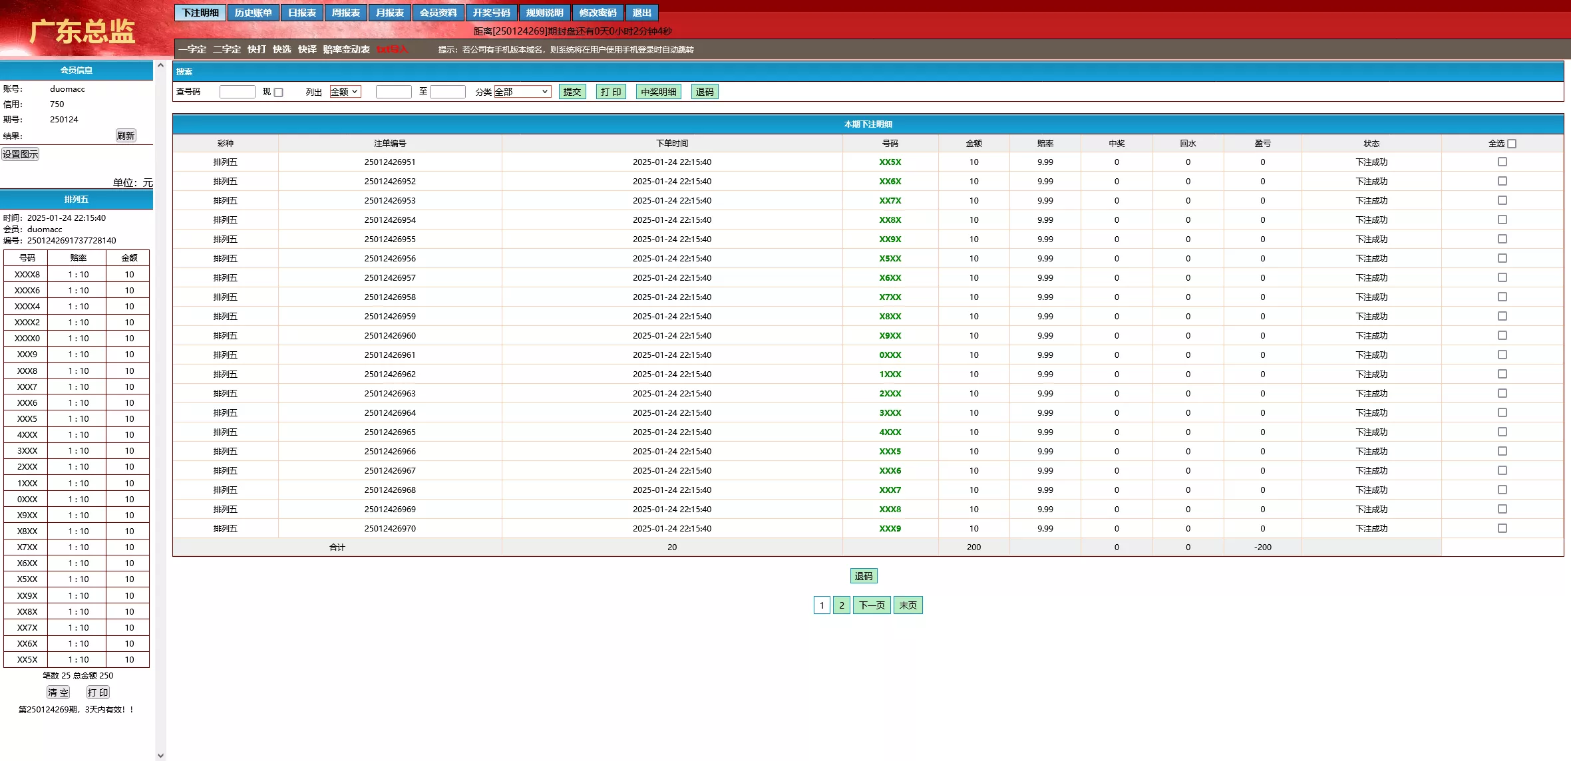Go to page 2 of results
The height and width of the screenshot is (761, 1571).
[x=841, y=605]
